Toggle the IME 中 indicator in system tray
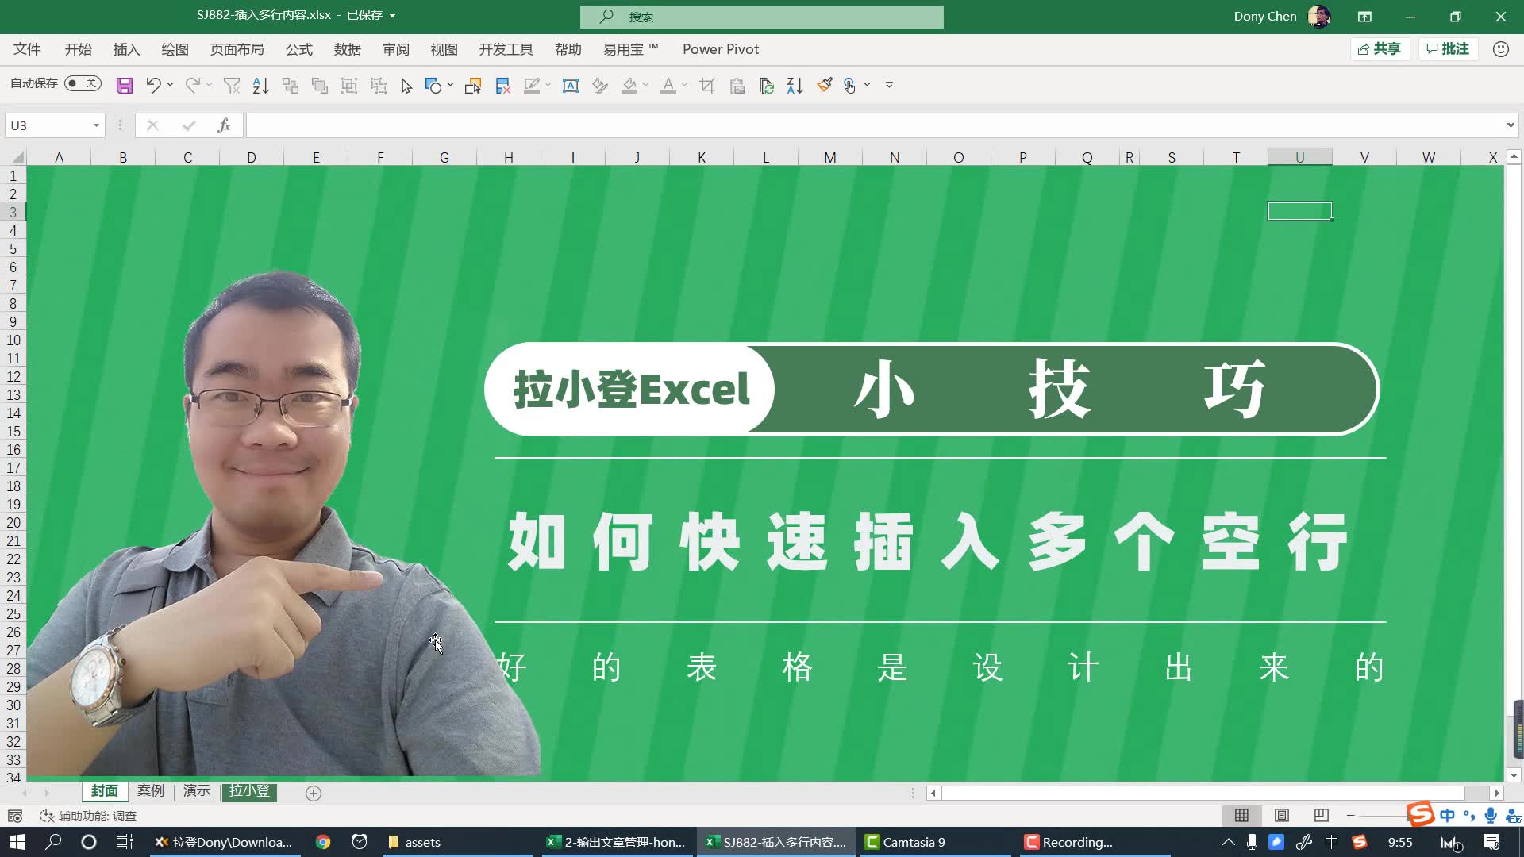The width and height of the screenshot is (1524, 857). pyautogui.click(x=1331, y=842)
